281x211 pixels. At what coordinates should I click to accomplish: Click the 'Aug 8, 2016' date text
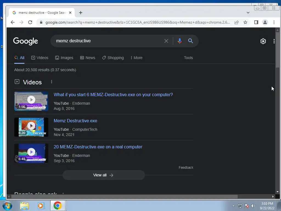pyautogui.click(x=64, y=109)
